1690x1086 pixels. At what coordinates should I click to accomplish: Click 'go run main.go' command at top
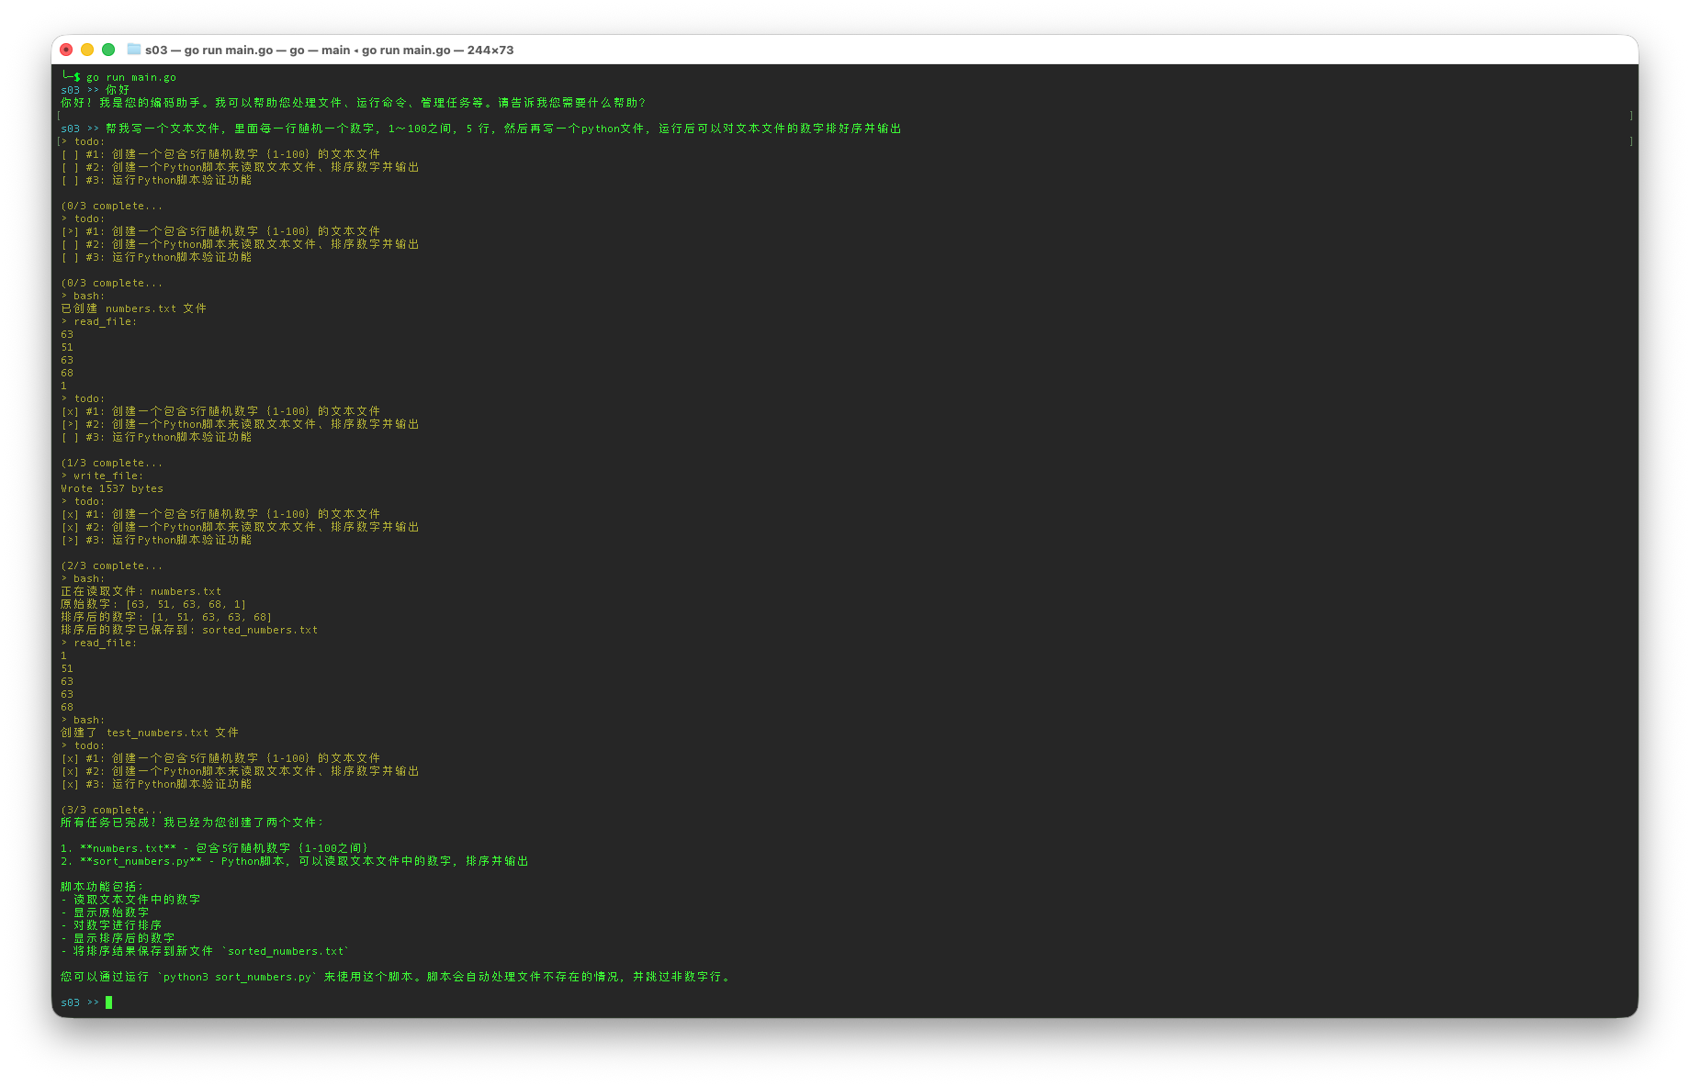tap(130, 77)
